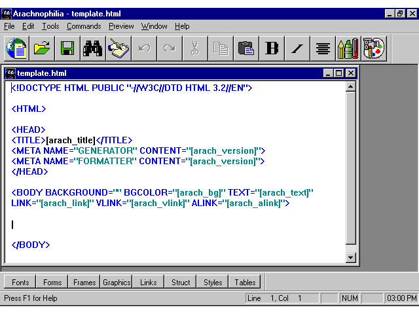Activate the Links toolbar tab

click(149, 283)
